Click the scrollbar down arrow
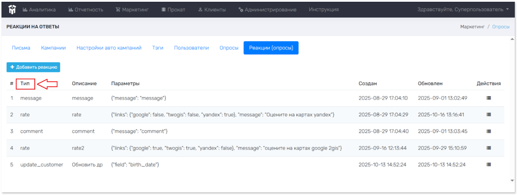 point(512,180)
